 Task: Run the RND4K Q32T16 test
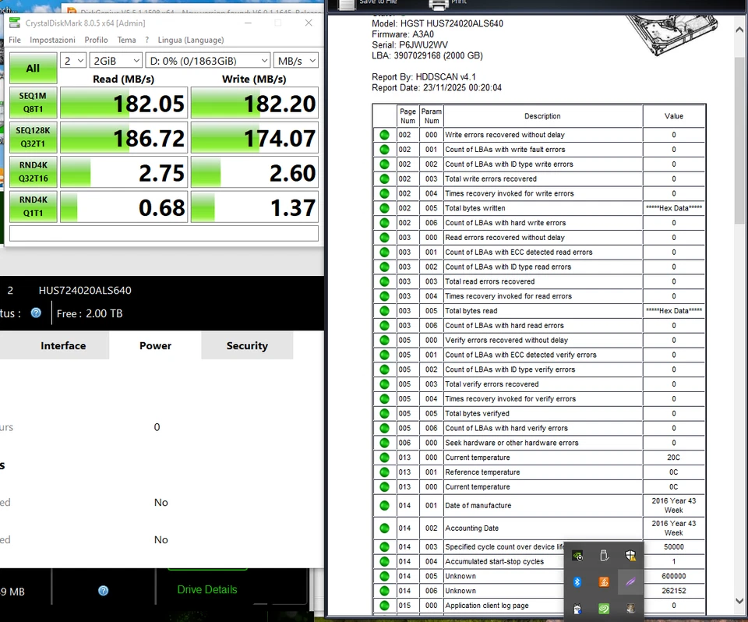[33, 171]
